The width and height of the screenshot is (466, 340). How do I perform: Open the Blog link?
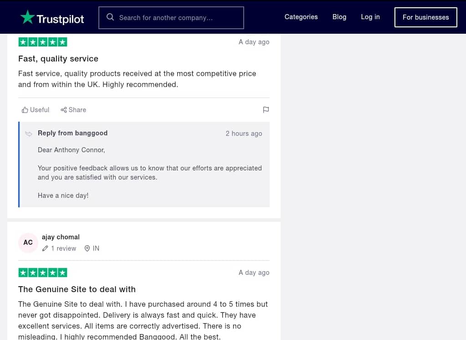point(339,17)
